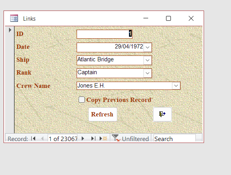Open the Date picker dropdown
The height and width of the screenshot is (175, 231).
[148, 47]
